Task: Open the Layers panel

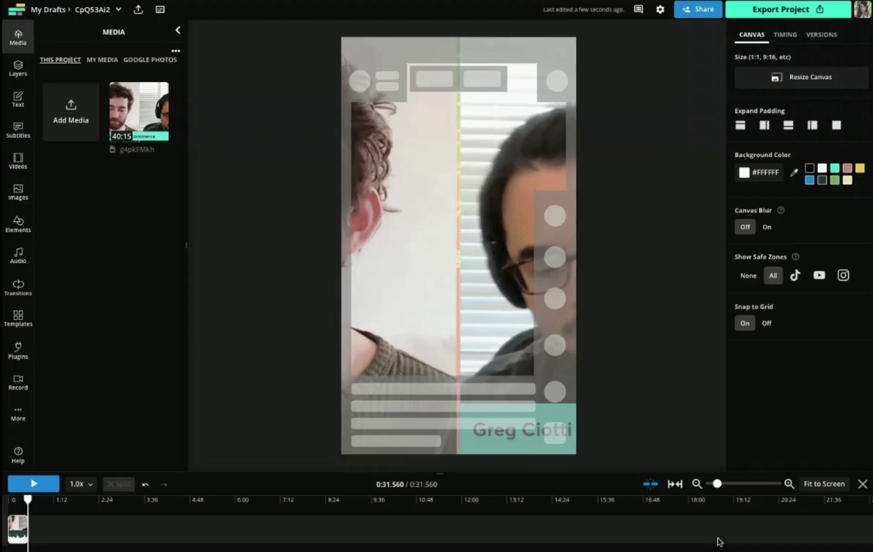Action: pos(18,68)
